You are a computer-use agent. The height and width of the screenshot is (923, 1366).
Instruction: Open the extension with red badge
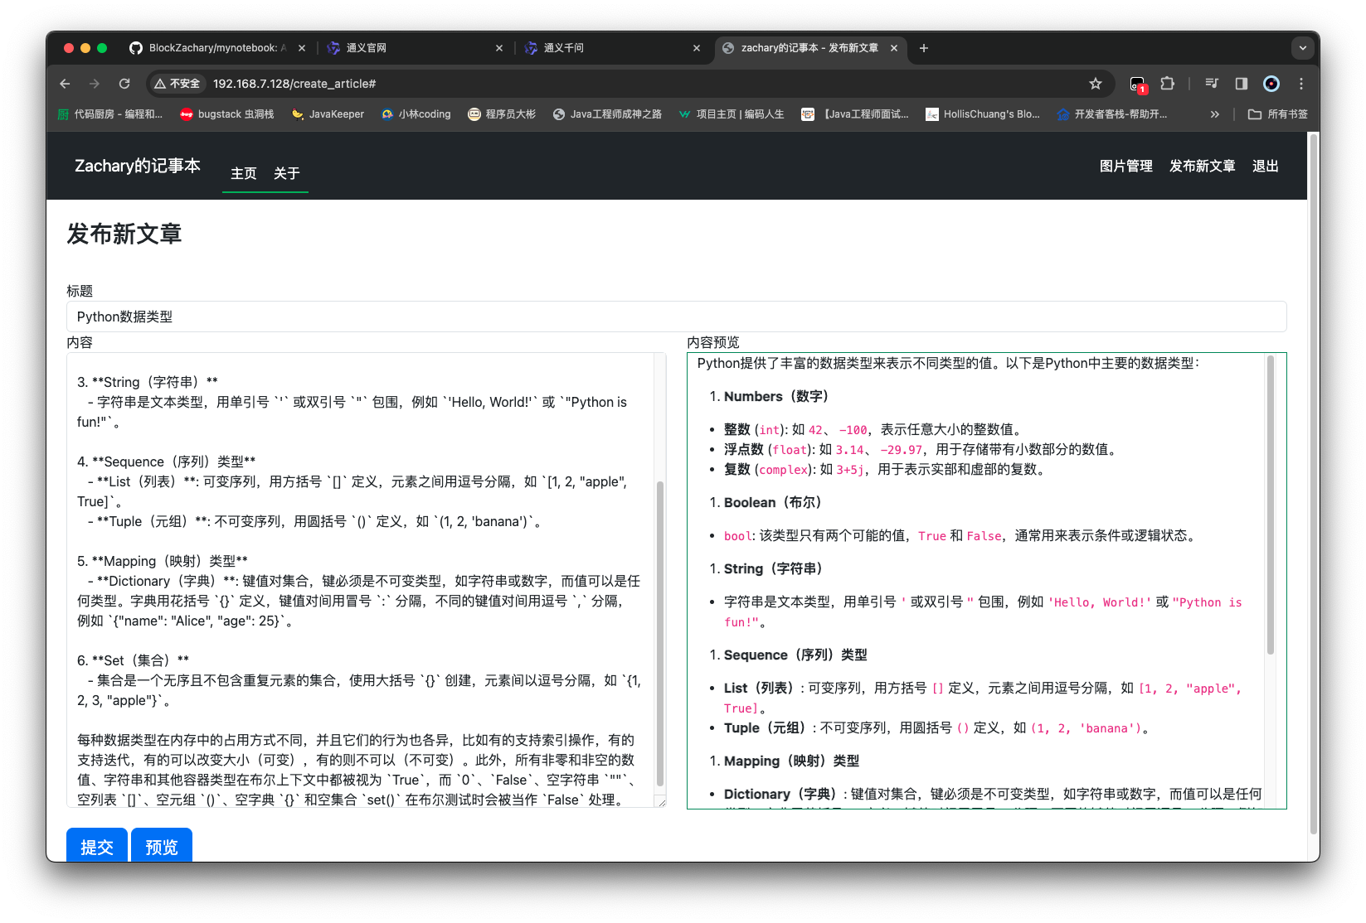pos(1138,84)
